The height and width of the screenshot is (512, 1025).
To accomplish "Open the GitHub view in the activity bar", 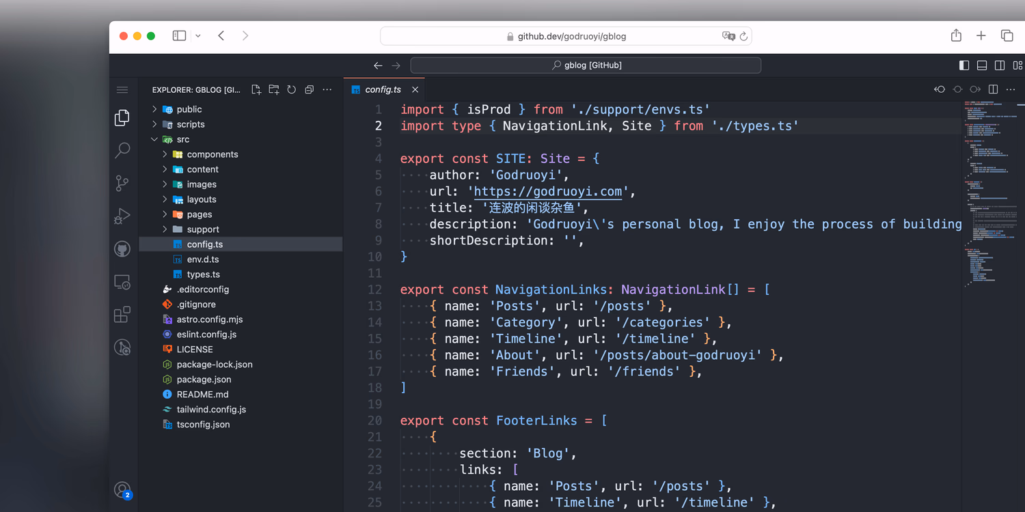I will tap(122, 249).
